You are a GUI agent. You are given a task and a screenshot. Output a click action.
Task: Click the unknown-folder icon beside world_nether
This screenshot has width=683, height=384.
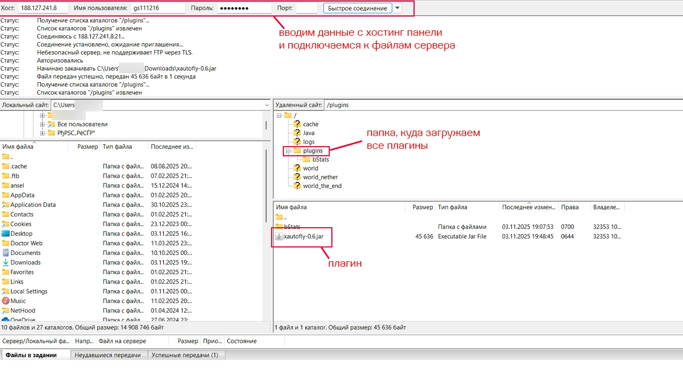click(x=297, y=177)
